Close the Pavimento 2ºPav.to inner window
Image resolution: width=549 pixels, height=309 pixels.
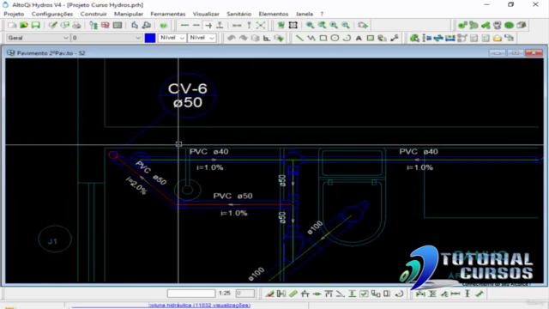534,53
